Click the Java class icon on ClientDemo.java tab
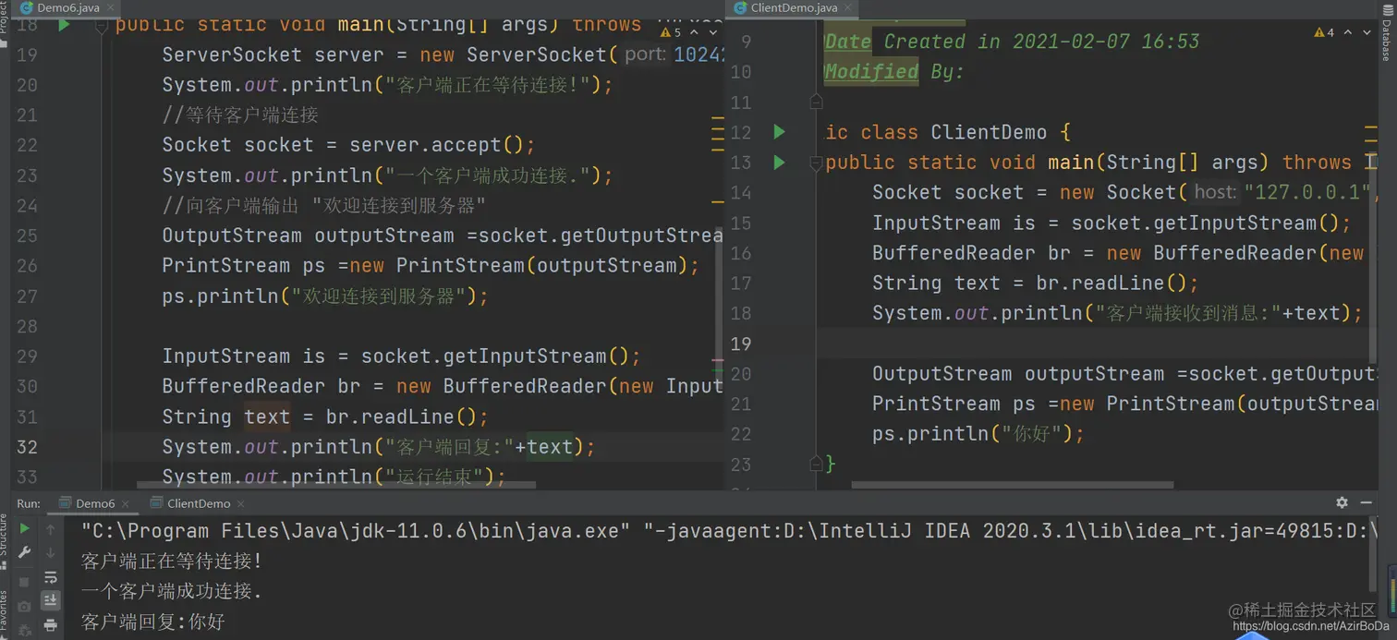Image resolution: width=1397 pixels, height=640 pixels. pos(740,7)
